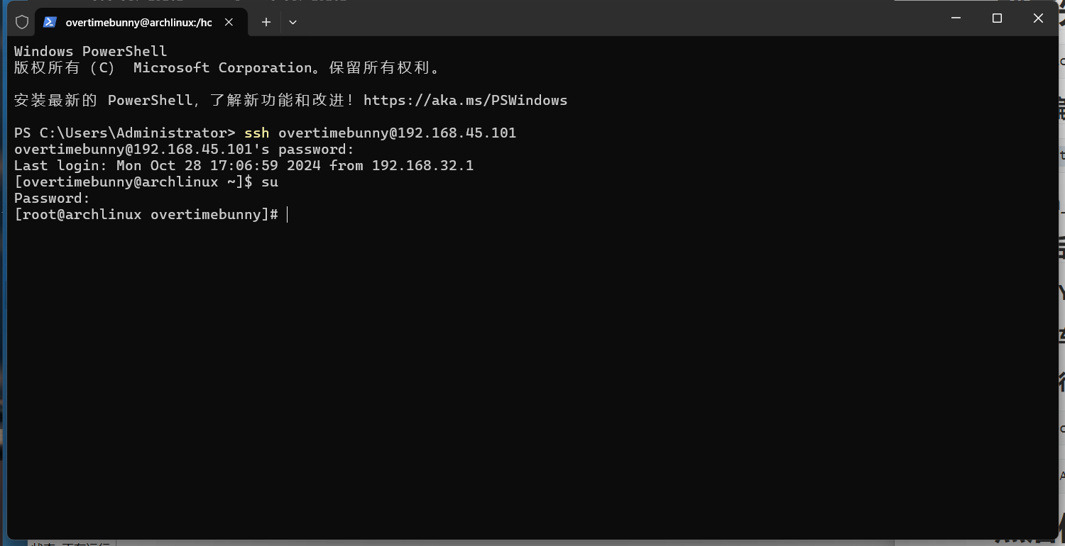Click the 192.168.32.1 IP address text

(422, 166)
